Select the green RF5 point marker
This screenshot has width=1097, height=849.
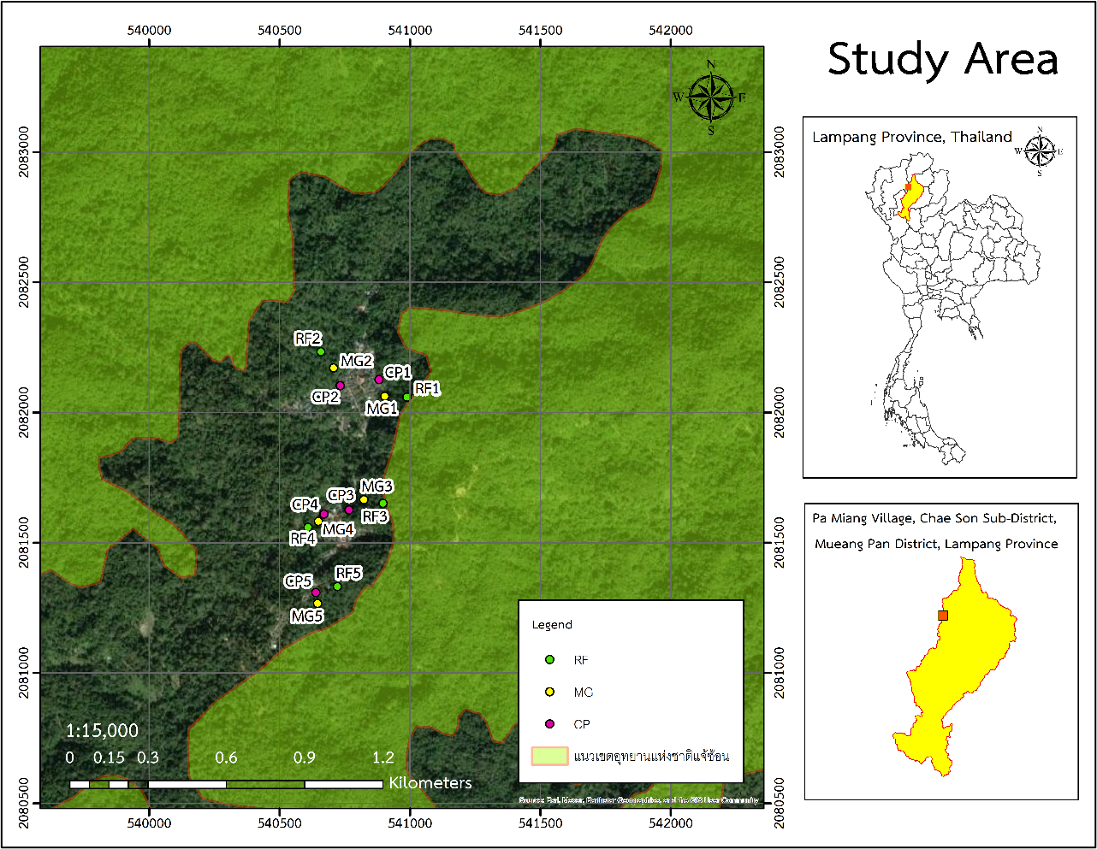(337, 587)
